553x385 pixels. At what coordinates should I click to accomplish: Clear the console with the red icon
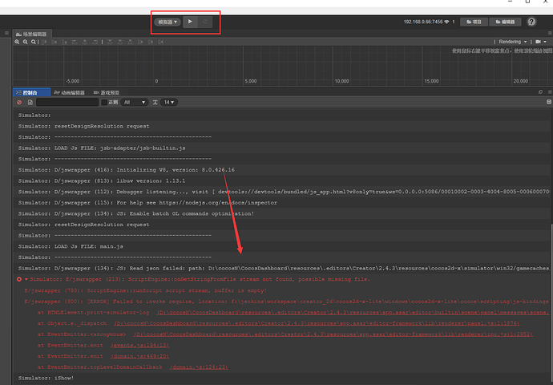click(19, 103)
